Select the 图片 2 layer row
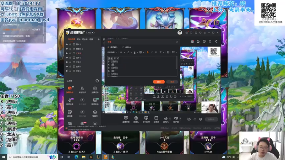This screenshot has width=285, height=160. 83,44
